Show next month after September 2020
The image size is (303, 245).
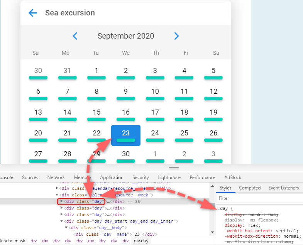pyautogui.click(x=176, y=36)
